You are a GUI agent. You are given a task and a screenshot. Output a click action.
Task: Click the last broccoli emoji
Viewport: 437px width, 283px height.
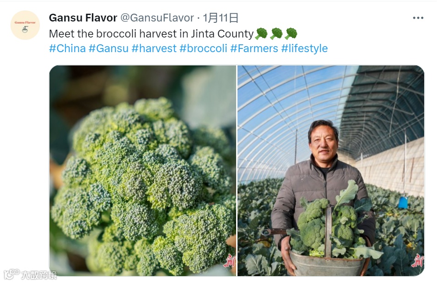point(291,34)
